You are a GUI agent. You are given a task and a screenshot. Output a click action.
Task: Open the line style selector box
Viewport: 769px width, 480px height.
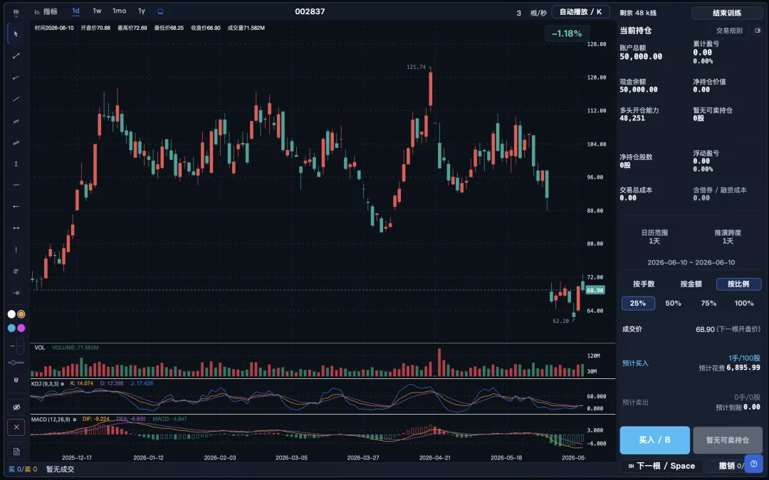click(20, 346)
